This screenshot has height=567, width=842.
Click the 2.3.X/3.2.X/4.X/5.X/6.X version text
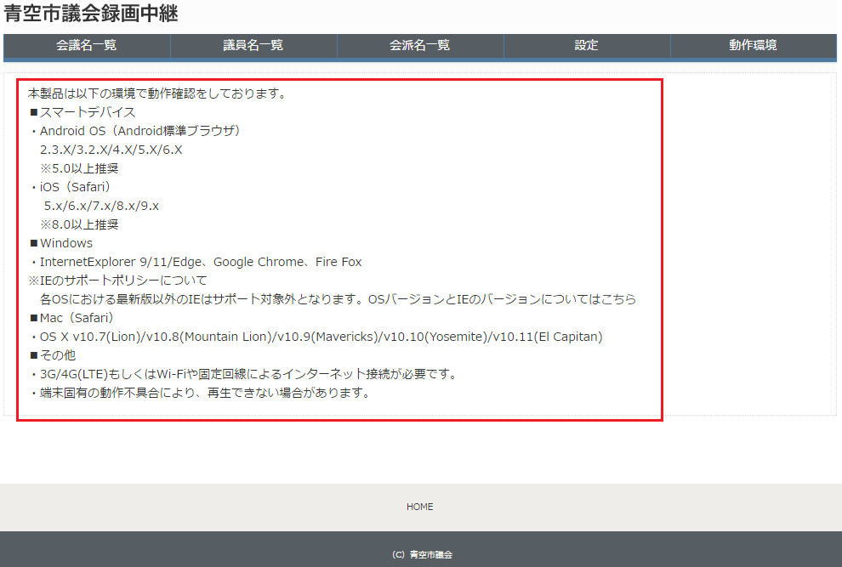point(111,150)
